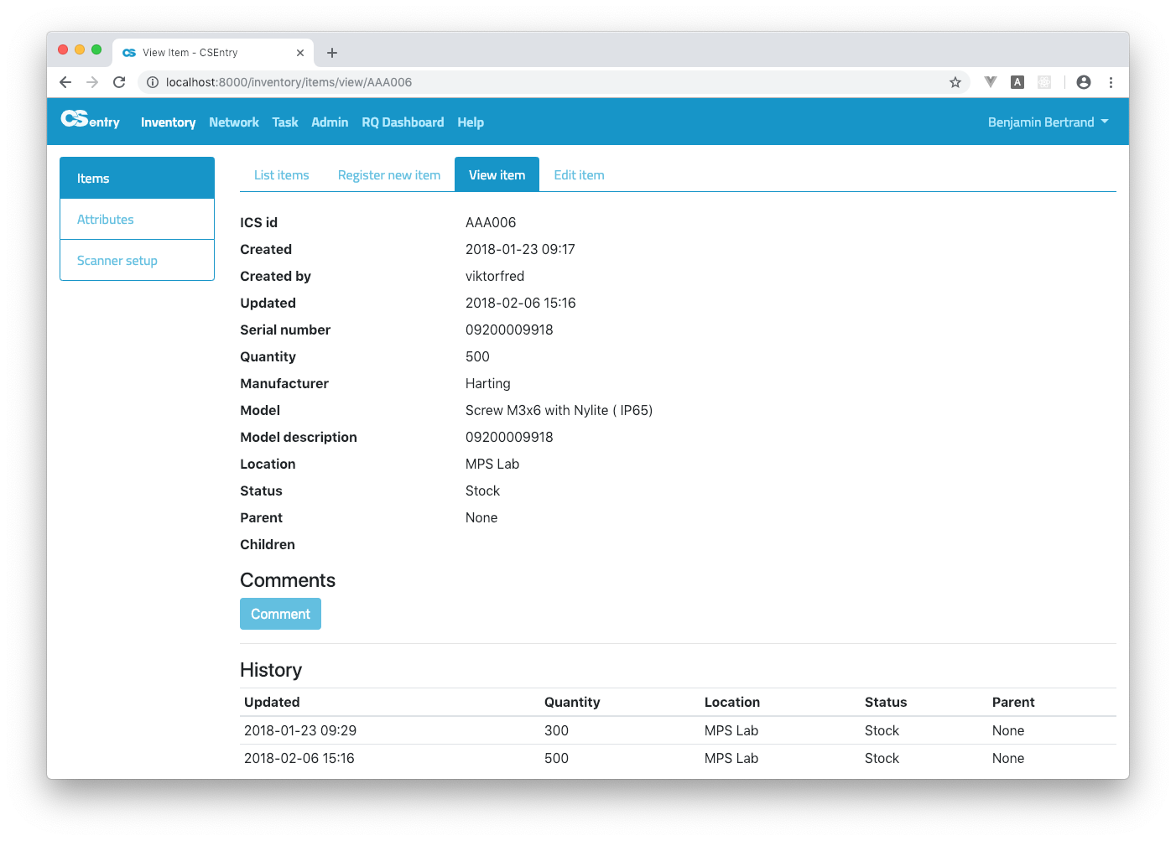Open Scanner setup from sidebar
The height and width of the screenshot is (841, 1176).
coord(117,261)
